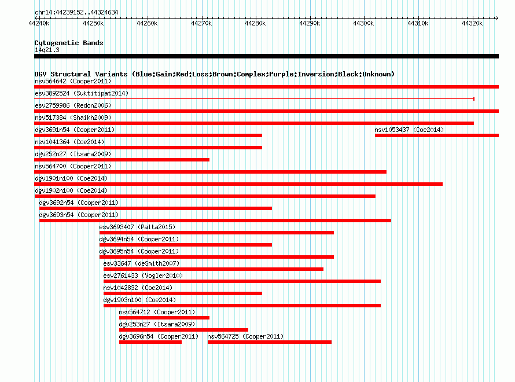Click the 44240k ruler label

point(39,23)
